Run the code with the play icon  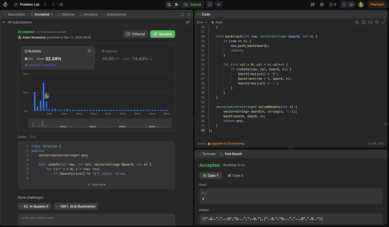177,5
